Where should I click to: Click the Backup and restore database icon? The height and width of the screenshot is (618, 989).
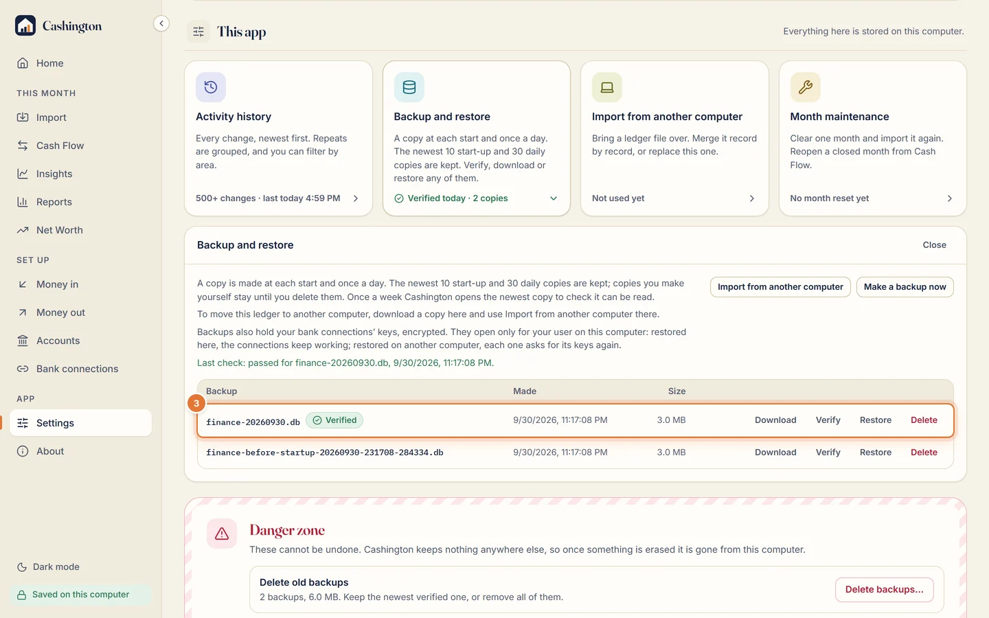point(409,87)
